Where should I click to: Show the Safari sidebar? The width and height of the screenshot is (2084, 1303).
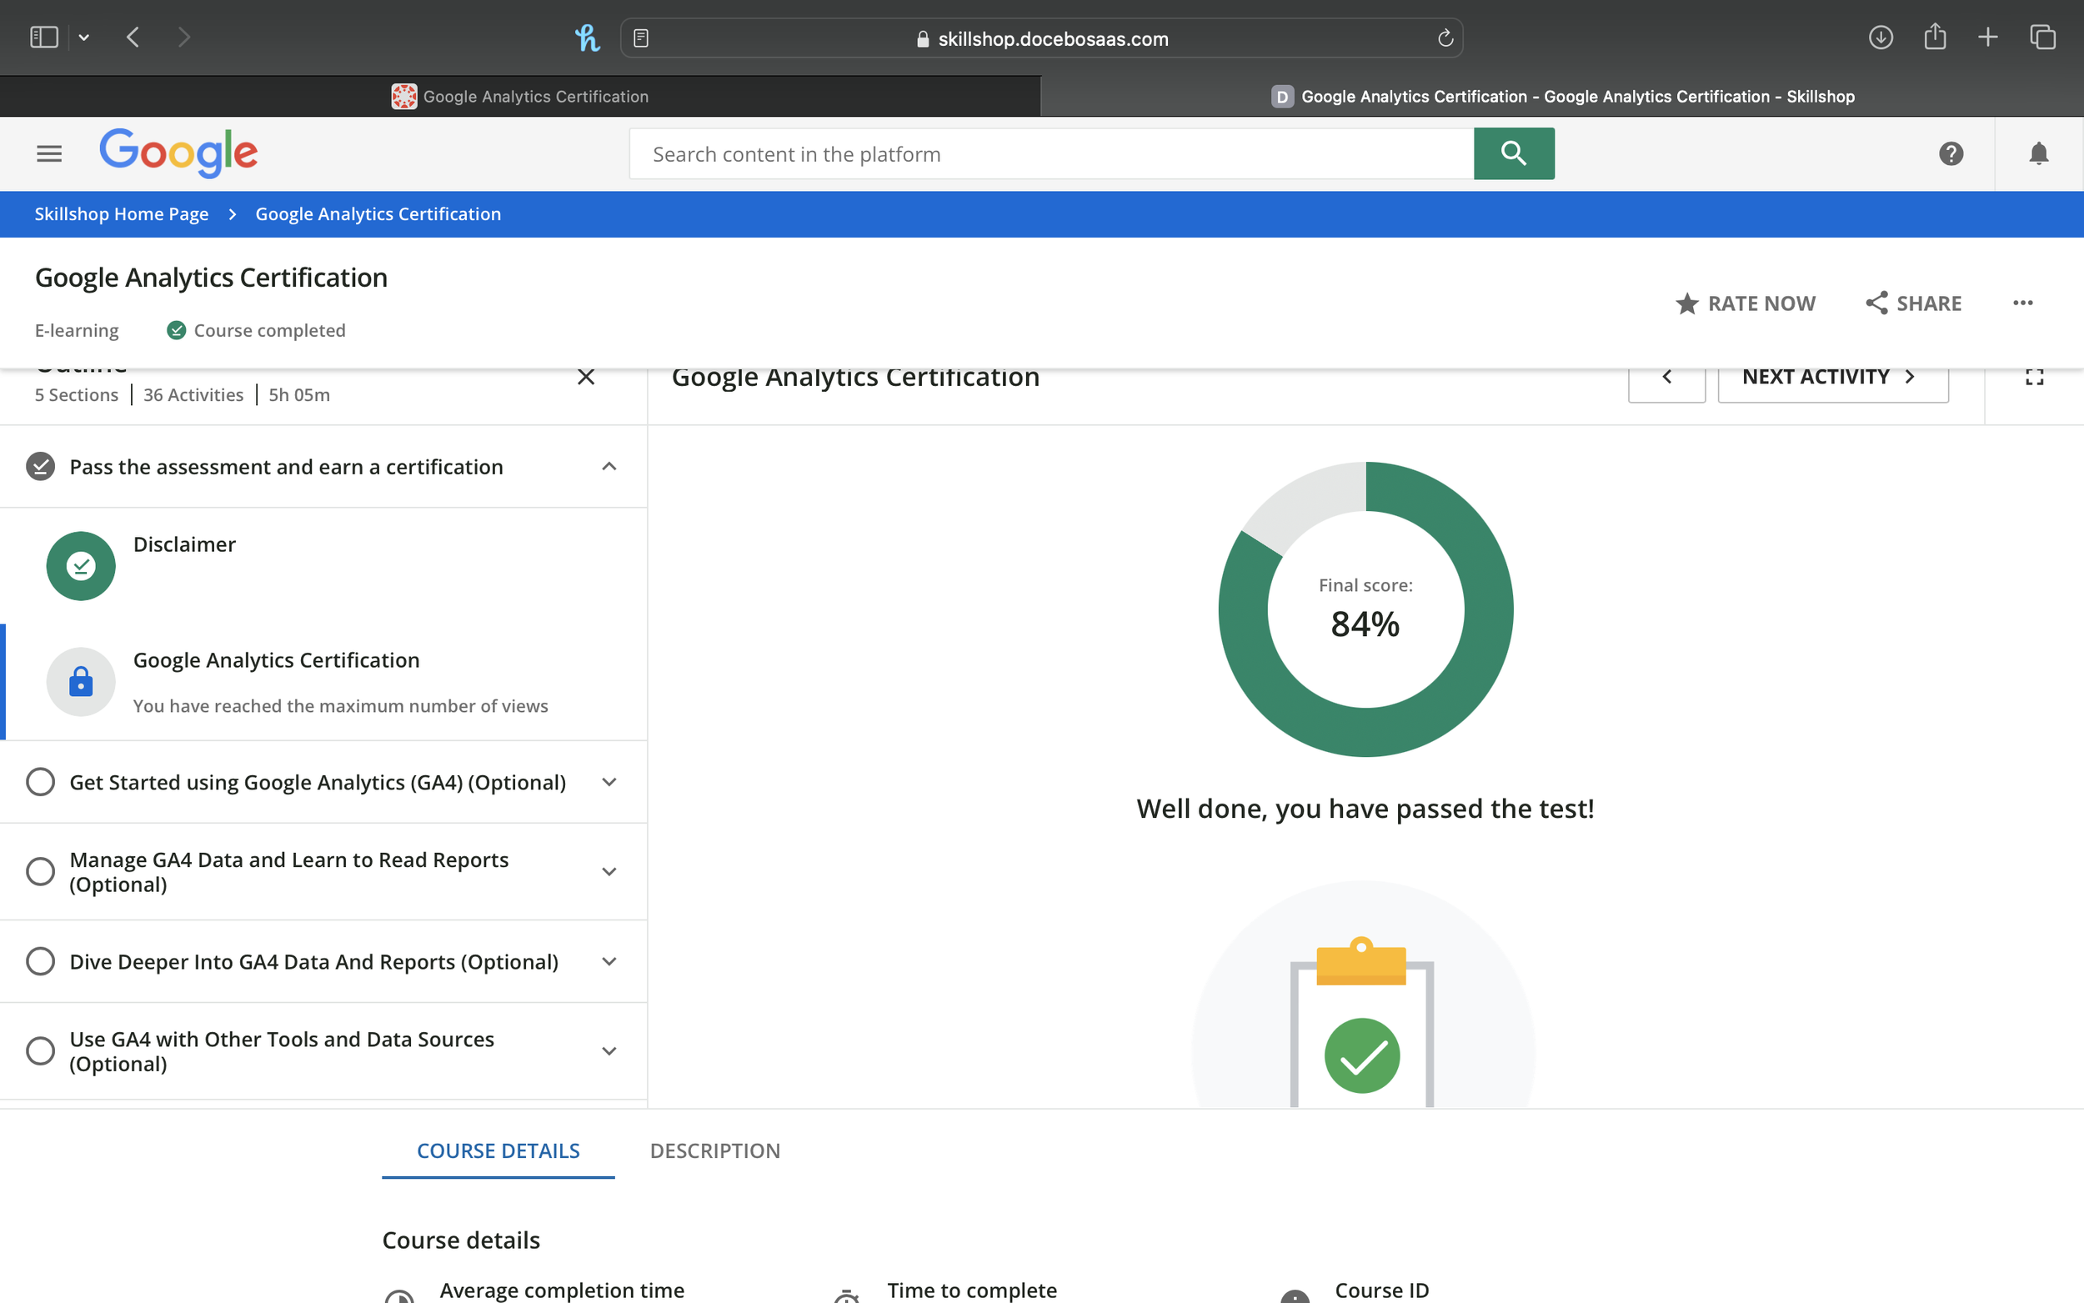click(44, 37)
